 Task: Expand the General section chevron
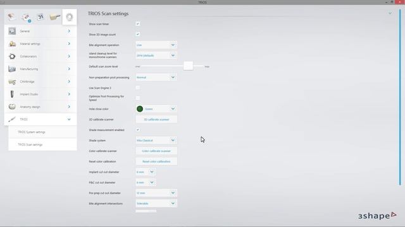point(69,31)
